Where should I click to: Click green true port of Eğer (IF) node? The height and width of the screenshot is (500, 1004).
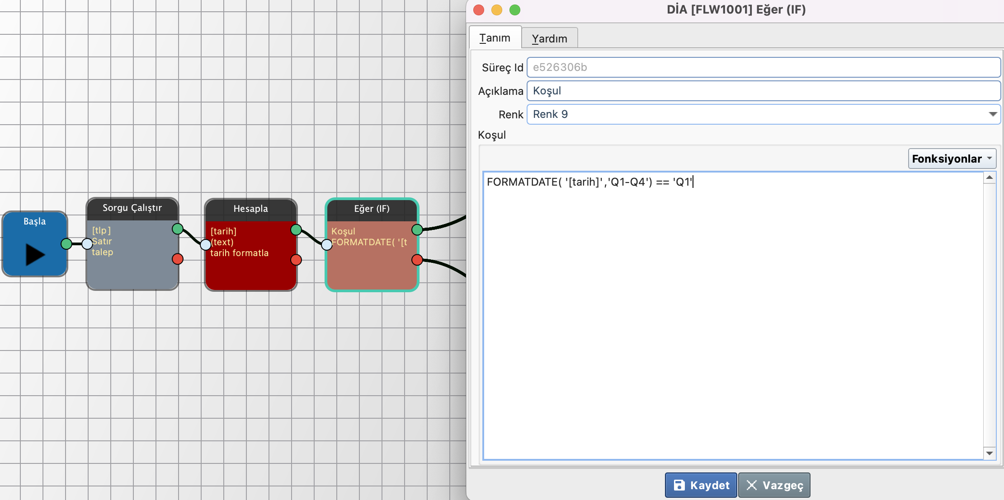(417, 229)
